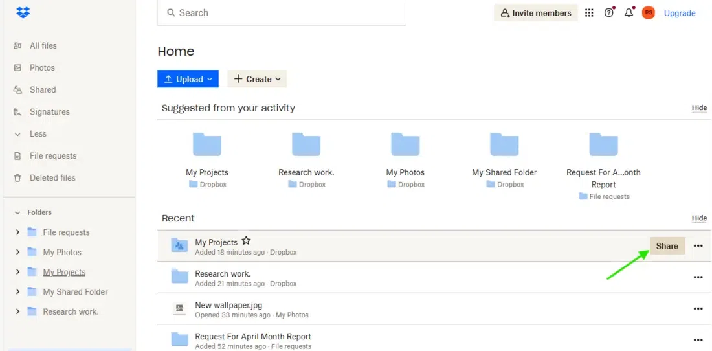This screenshot has height=351, width=712.
Task: Click the Dropbox logo icon
Action: coord(23,12)
